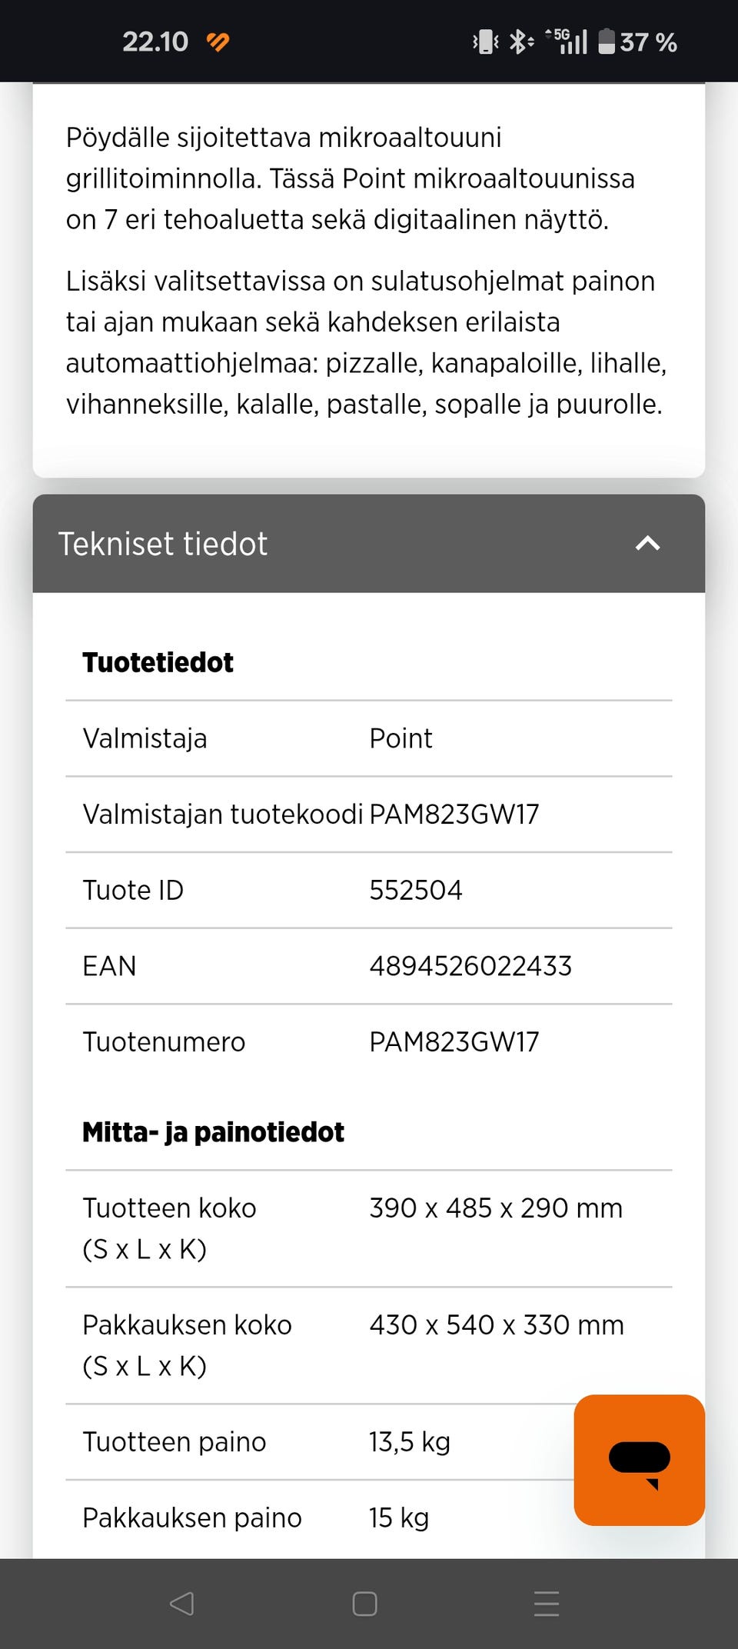This screenshot has height=1649, width=738.
Task: Select the Mitta- ja painotiedot heading
Action: point(213,1132)
